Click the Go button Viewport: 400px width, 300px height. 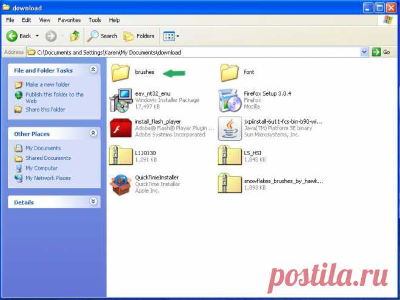pos(381,52)
